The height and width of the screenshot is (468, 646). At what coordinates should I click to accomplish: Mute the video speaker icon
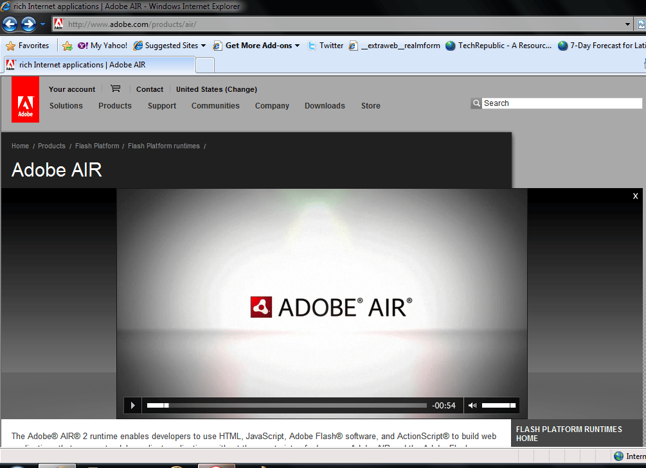[x=472, y=406]
